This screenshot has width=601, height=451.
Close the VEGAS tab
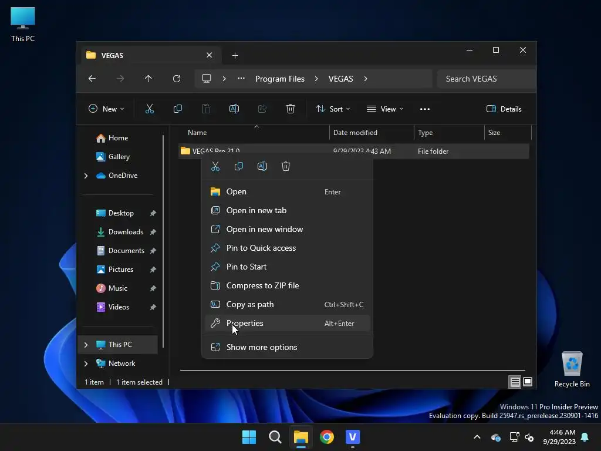click(x=210, y=55)
